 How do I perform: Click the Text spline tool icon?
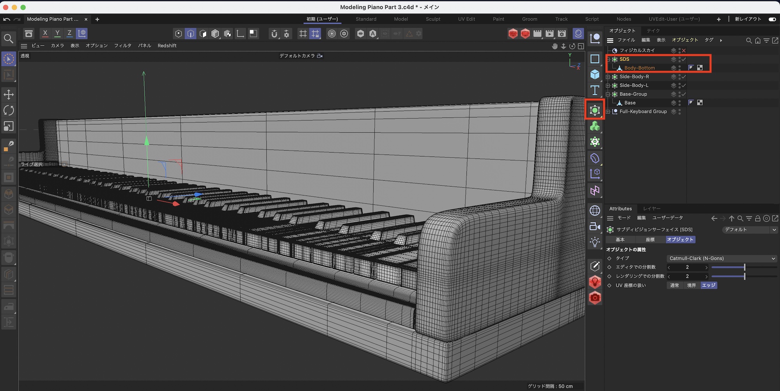[595, 90]
